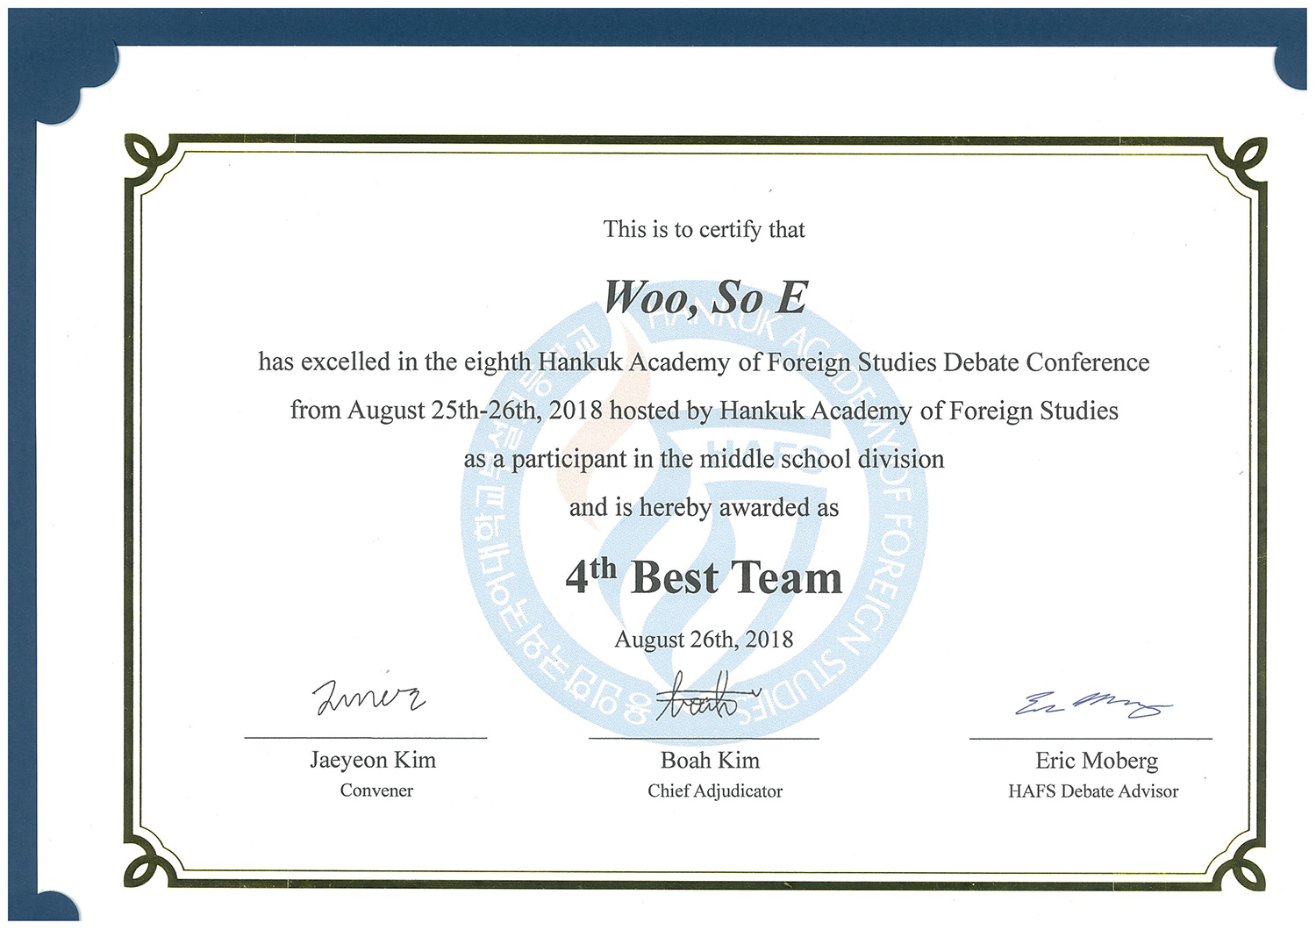This screenshot has height=930, width=1316.
Task: Click the "HAFS Debate Advisor" title text
Action: point(1093,791)
